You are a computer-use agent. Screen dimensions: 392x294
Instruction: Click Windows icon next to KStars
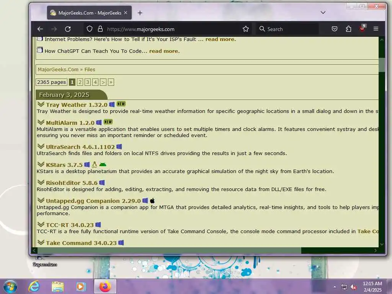pyautogui.click(x=87, y=165)
